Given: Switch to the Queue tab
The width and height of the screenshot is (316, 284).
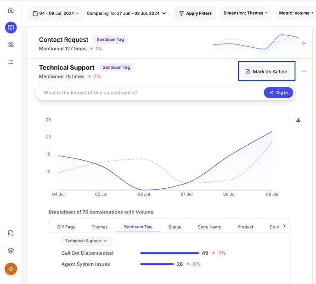Looking at the screenshot, I should (x=175, y=227).
